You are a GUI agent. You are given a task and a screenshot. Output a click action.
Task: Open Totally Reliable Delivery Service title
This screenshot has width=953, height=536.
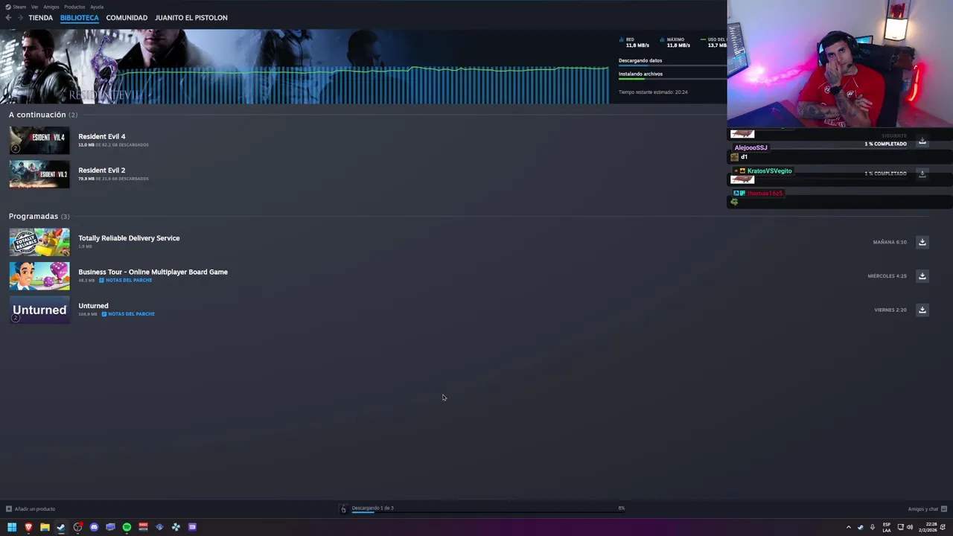click(129, 238)
